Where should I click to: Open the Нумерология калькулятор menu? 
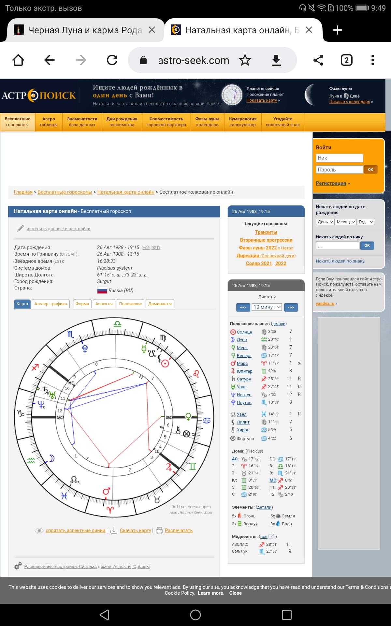pyautogui.click(x=242, y=122)
